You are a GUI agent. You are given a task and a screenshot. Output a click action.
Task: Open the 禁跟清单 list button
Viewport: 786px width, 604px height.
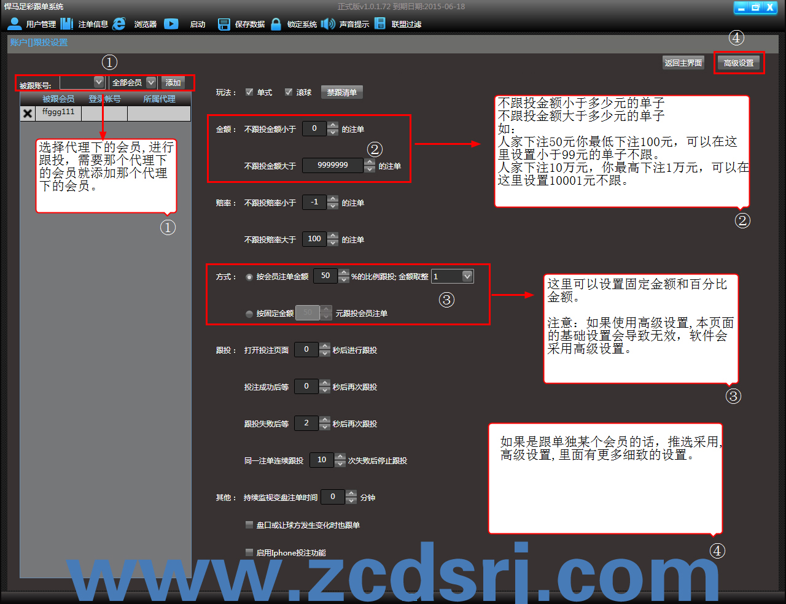342,92
